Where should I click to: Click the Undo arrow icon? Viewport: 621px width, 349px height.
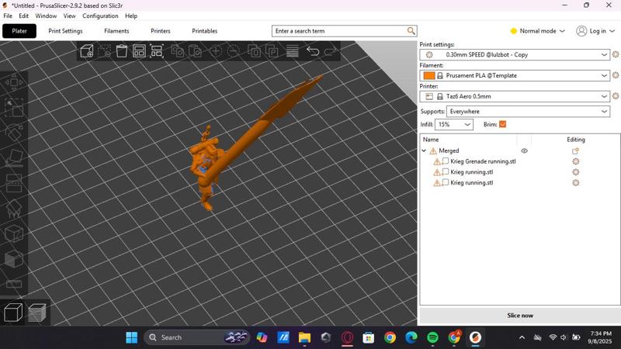(313, 51)
